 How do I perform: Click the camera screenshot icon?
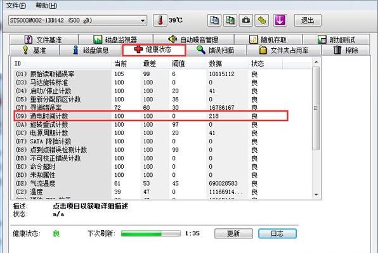[x=245, y=20]
